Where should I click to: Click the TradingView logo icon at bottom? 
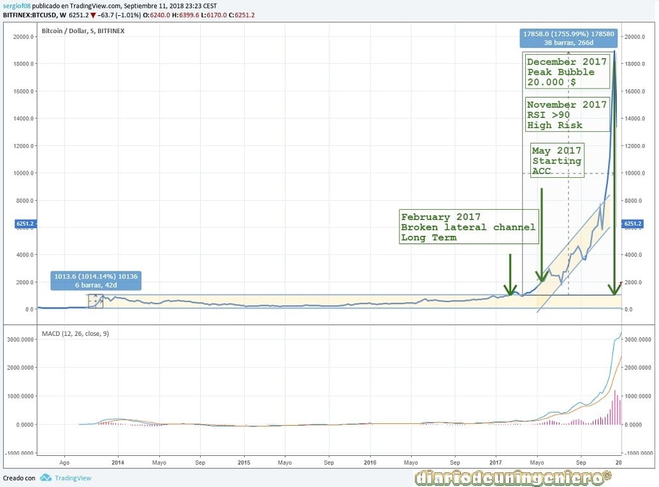click(46, 477)
